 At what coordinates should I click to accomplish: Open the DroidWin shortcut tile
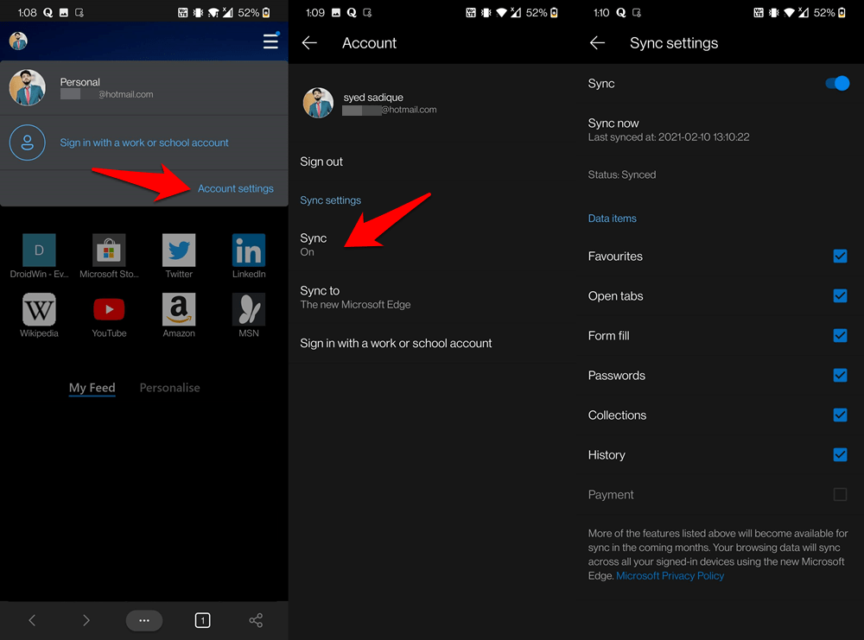(39, 257)
